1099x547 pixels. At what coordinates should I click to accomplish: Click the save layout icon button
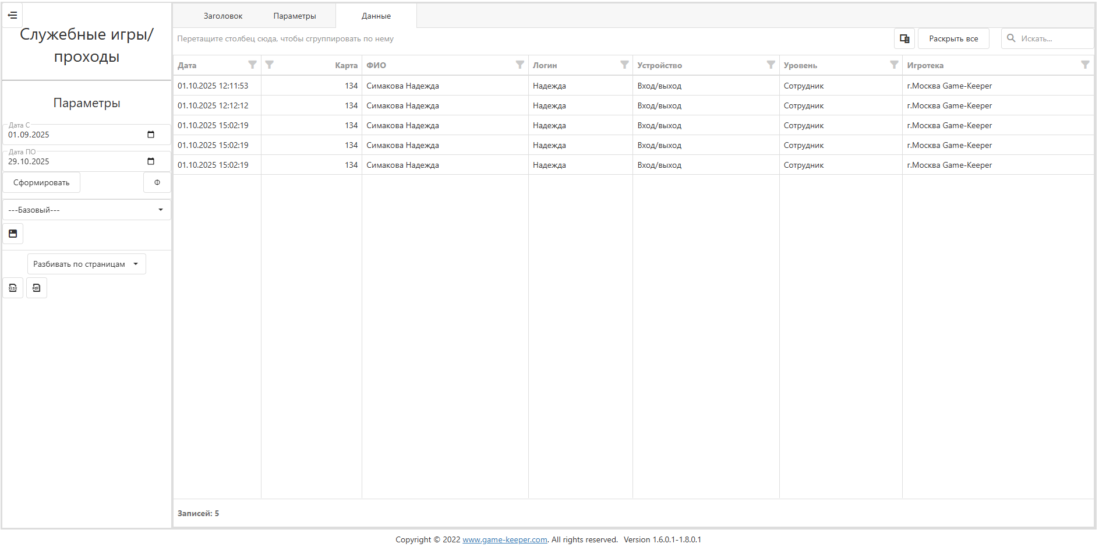pyautogui.click(x=13, y=234)
